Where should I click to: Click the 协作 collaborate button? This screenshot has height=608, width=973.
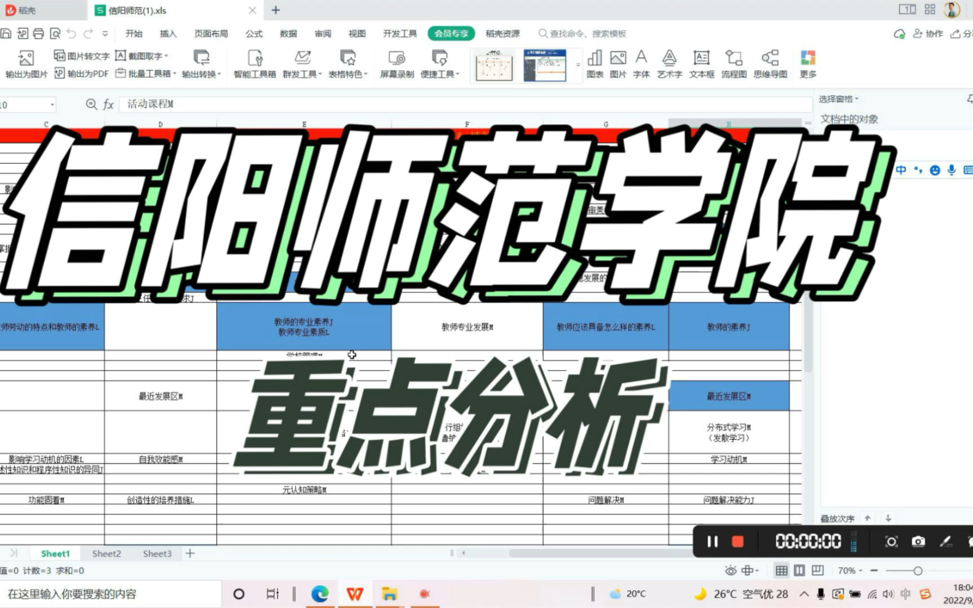927,34
